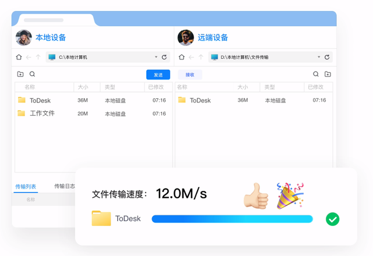
Task: Click the 36M size in remote ToDesk row
Action: tap(242, 100)
